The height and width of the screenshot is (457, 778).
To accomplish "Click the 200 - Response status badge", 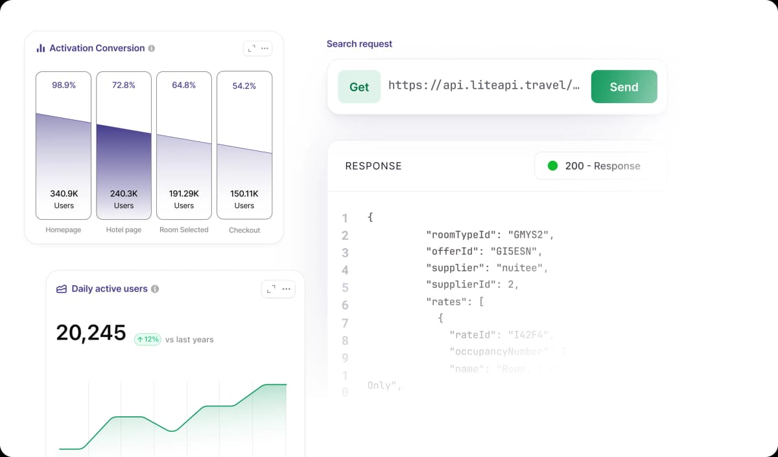I will [593, 166].
